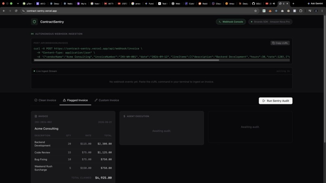Click the Clean Invoice checkmark icon
326x183 pixels.
tap(36, 100)
